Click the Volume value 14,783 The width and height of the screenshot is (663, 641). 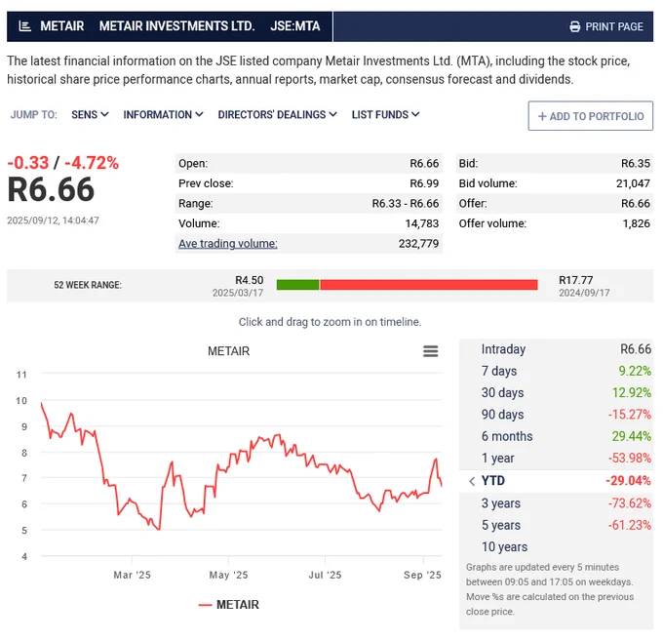[422, 223]
